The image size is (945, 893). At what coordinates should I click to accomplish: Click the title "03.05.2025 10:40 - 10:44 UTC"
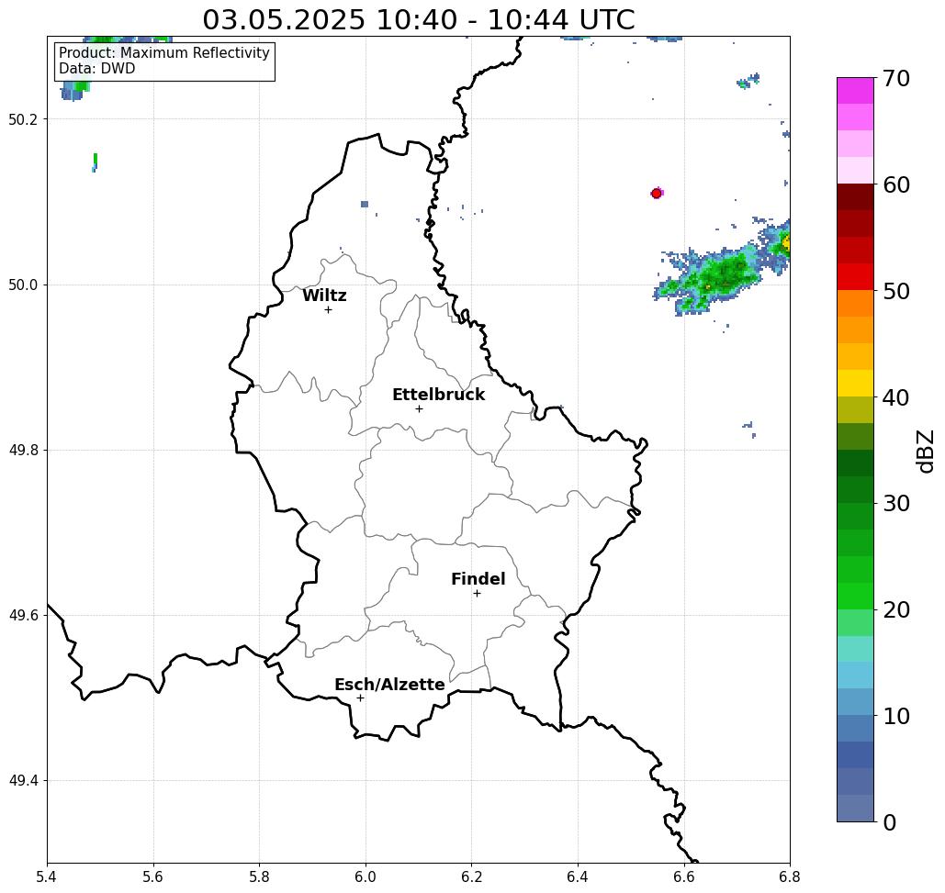[418, 20]
